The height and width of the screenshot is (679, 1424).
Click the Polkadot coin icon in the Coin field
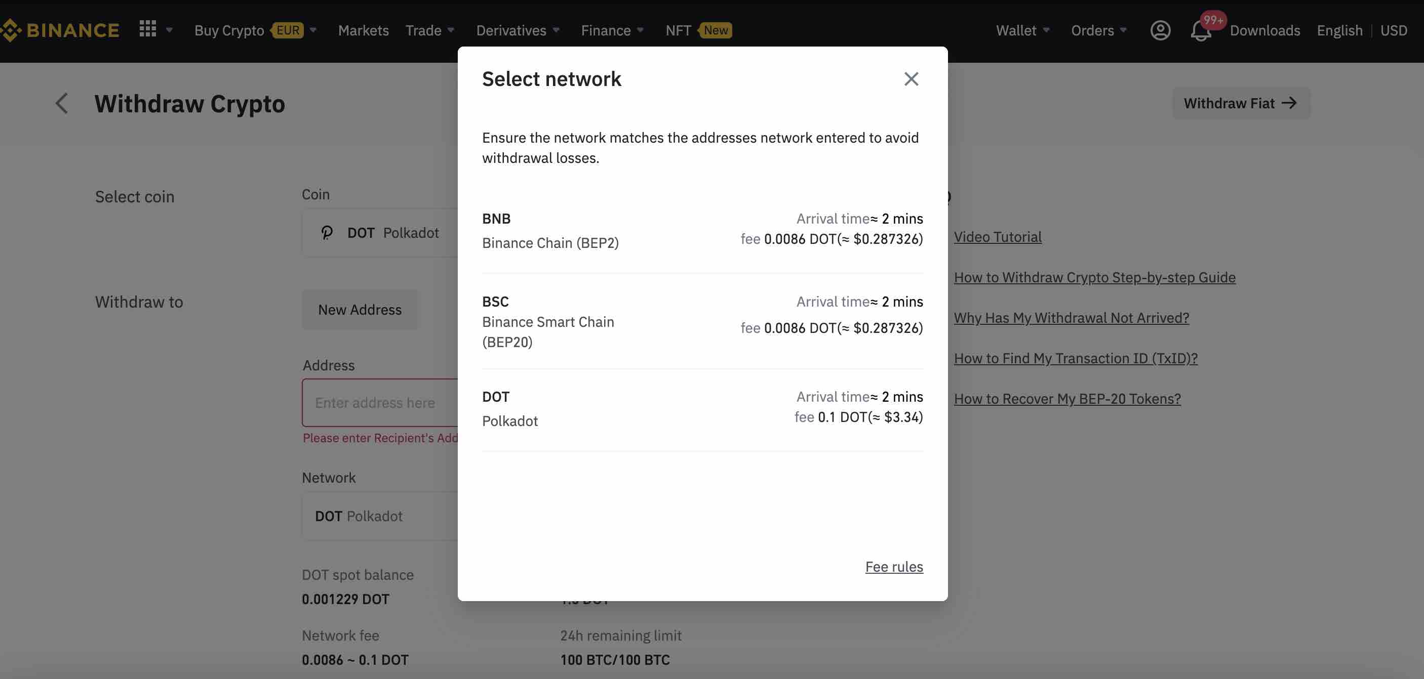point(327,233)
